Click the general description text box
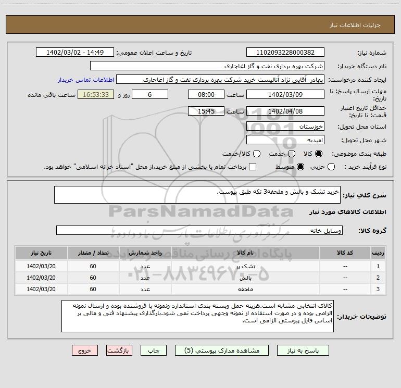Viewport: 401px width, 388px height. click(x=197, y=195)
